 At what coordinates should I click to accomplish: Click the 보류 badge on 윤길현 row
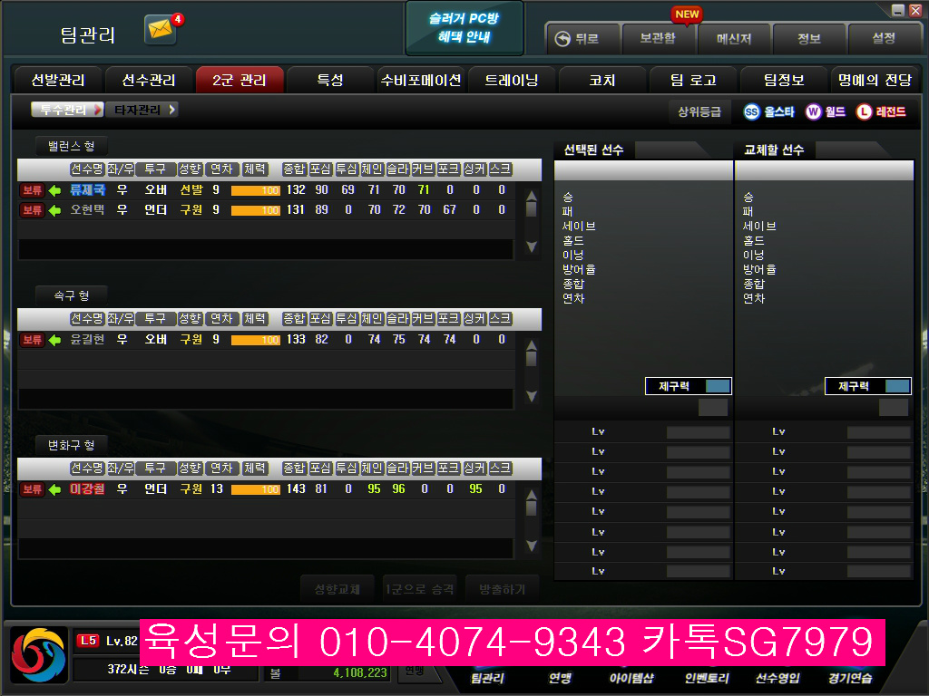click(32, 341)
